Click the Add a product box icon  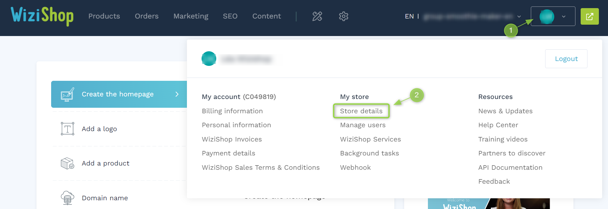[x=67, y=163]
